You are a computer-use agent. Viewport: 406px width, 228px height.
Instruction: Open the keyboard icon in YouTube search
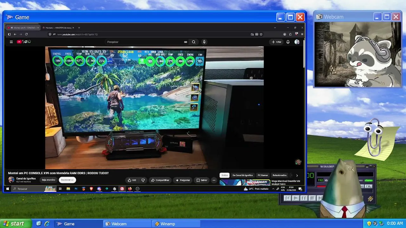186,42
